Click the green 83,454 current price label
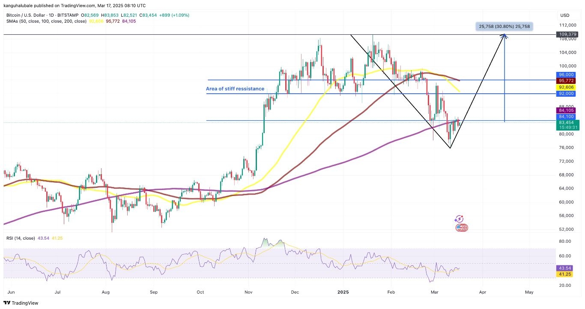585x309 pixels. (x=567, y=122)
